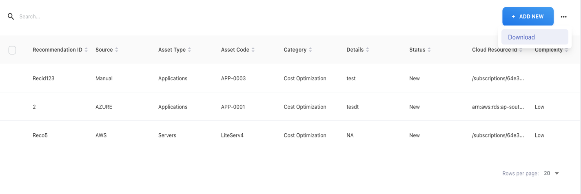Click the search magnifier icon
581x194 pixels.
pyautogui.click(x=11, y=17)
